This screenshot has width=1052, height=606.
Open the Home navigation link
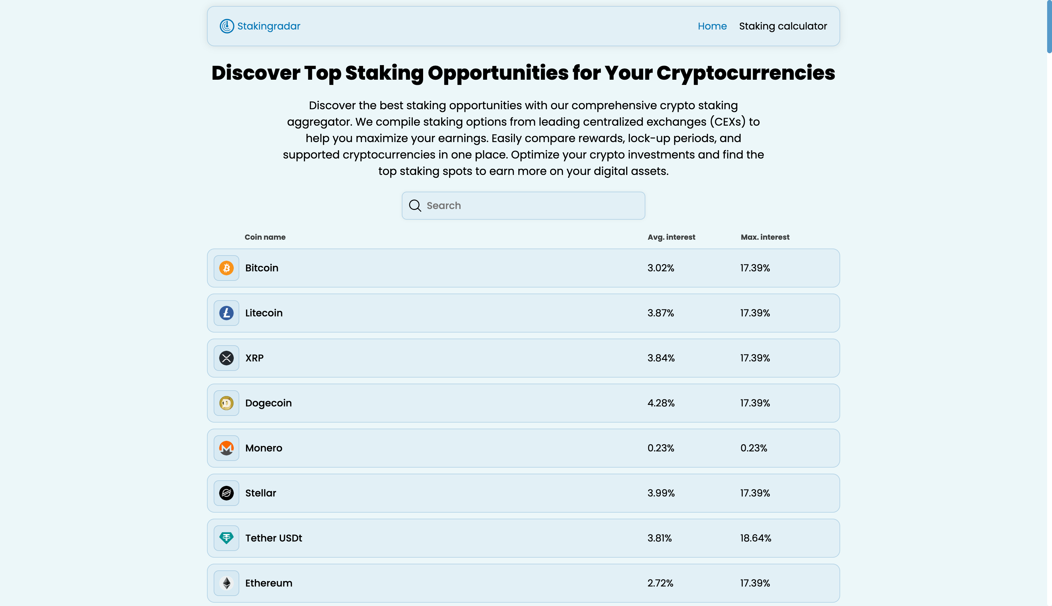712,26
